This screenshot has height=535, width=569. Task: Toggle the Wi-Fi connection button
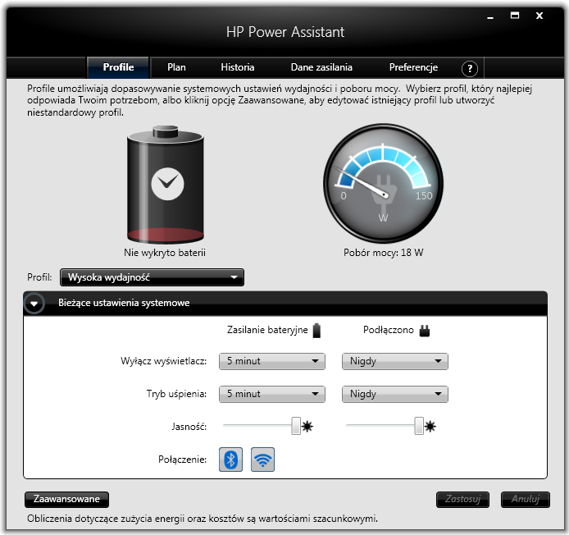pyautogui.click(x=262, y=460)
